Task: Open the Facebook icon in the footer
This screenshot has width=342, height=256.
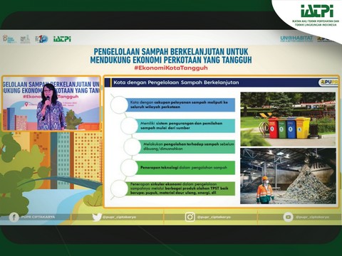Action: tap(14, 217)
